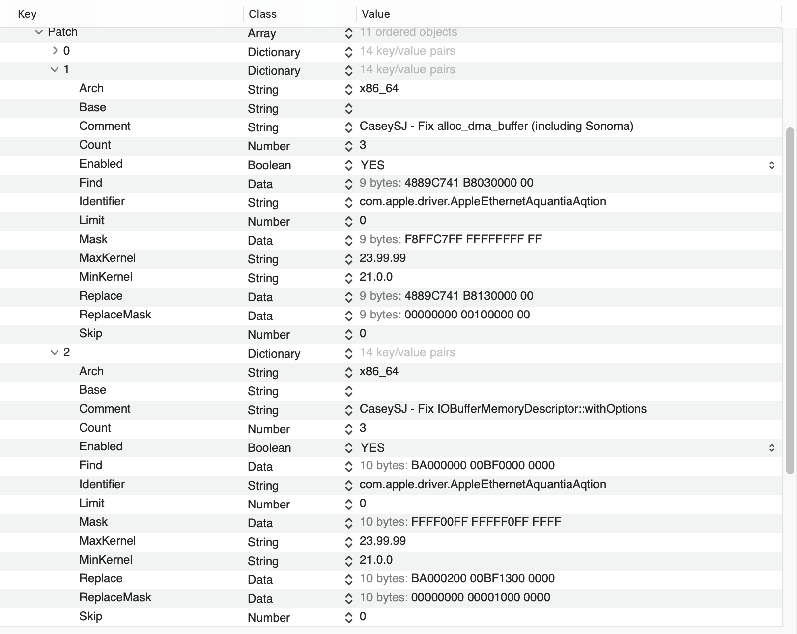The width and height of the screenshot is (797, 634).
Task: Click the stepper beside MaxKernel value 23.99.99
Action: point(348,259)
